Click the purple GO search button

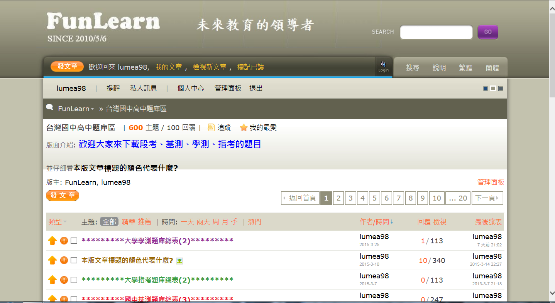click(488, 32)
